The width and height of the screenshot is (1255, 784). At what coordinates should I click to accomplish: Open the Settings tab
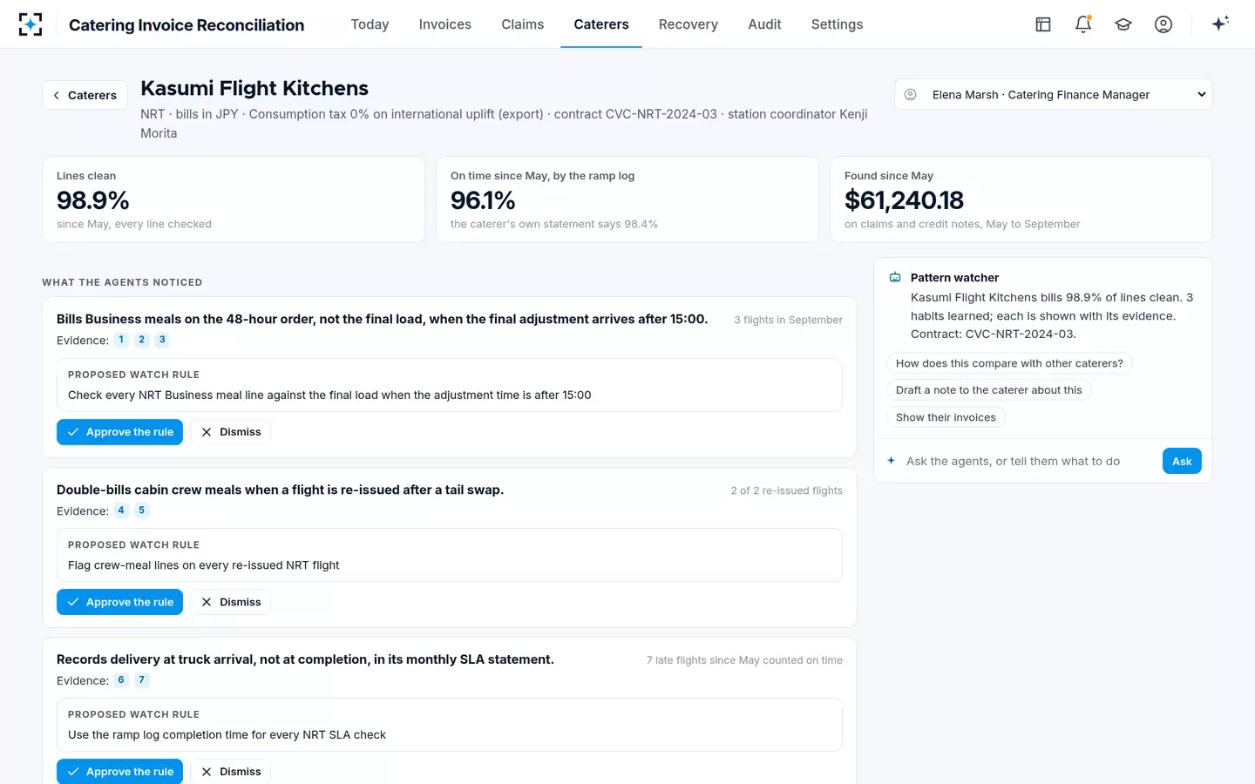837,24
